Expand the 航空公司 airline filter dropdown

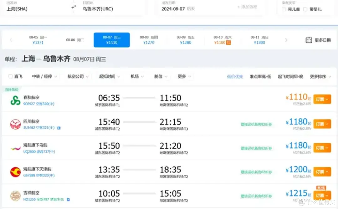point(78,76)
